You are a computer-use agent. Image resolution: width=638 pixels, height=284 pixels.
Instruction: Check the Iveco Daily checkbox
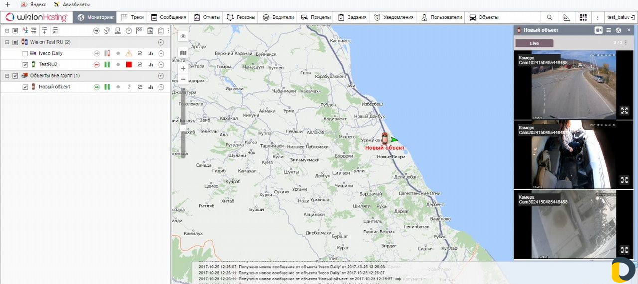[x=25, y=53]
